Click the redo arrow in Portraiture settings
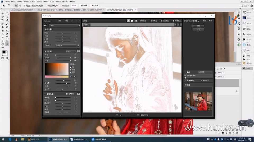The width and height of the screenshot is (254, 142). pos(76,21)
